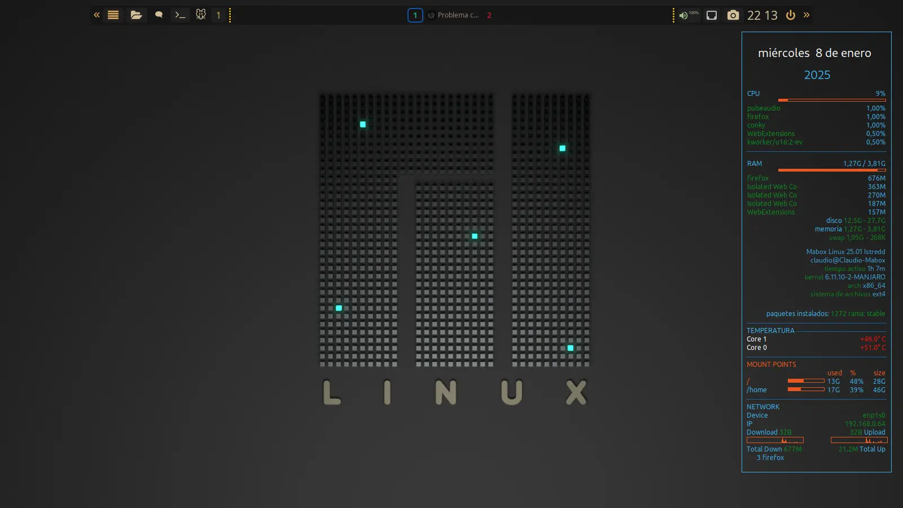Click the date heading in the Conky panel
This screenshot has width=903, height=508.
(814, 53)
